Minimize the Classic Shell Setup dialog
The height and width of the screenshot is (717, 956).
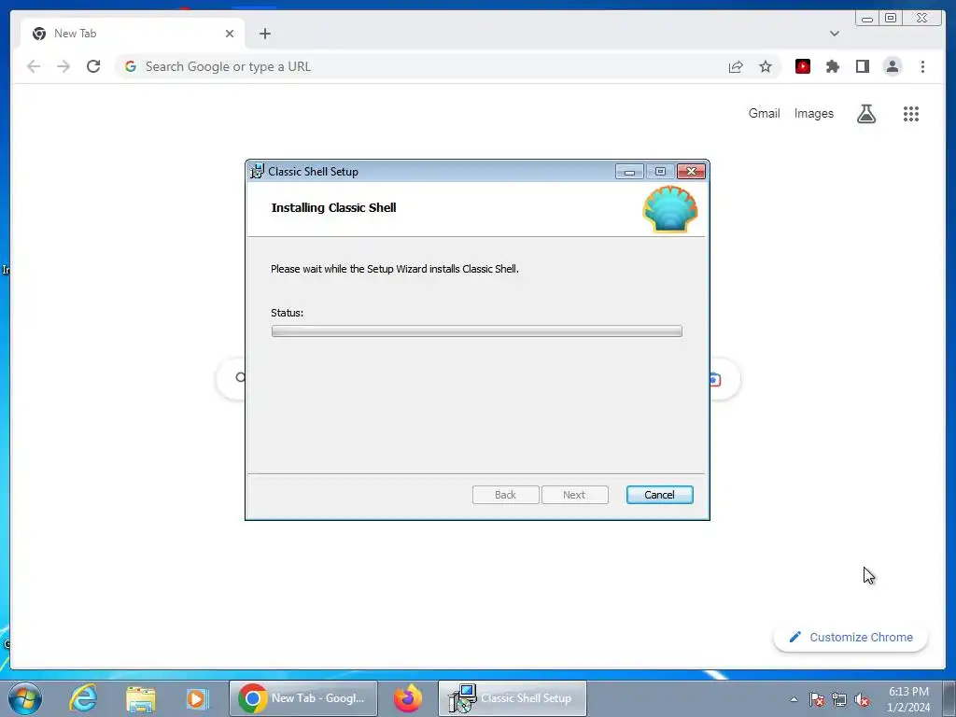(629, 172)
